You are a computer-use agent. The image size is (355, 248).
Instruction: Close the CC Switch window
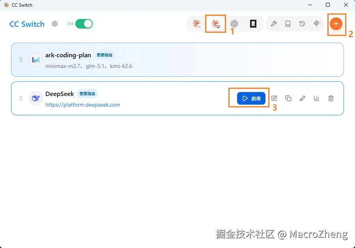[346, 5]
